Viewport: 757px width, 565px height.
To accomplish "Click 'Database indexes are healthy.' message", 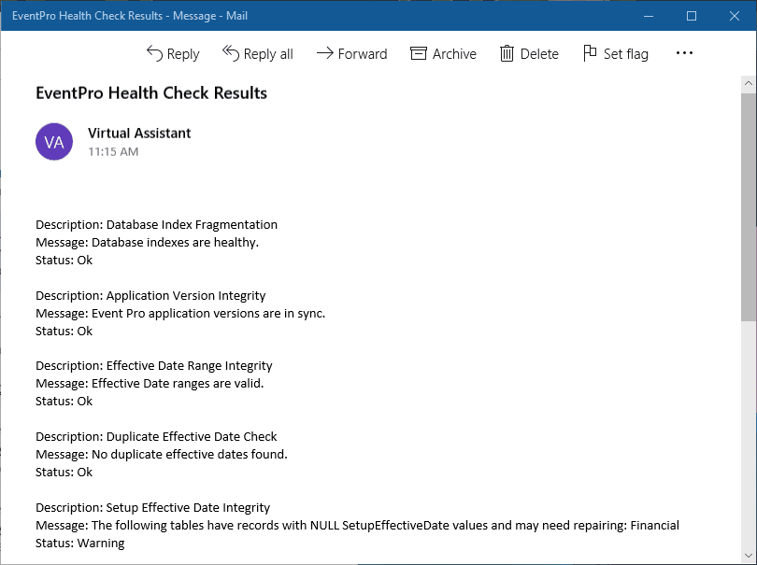I will click(175, 242).
